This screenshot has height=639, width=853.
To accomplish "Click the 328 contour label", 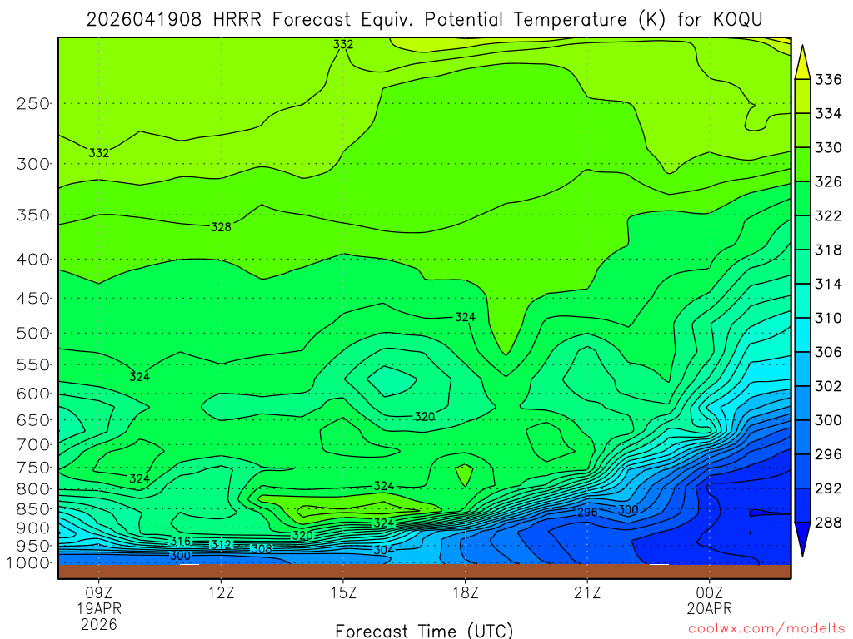I will (x=221, y=227).
